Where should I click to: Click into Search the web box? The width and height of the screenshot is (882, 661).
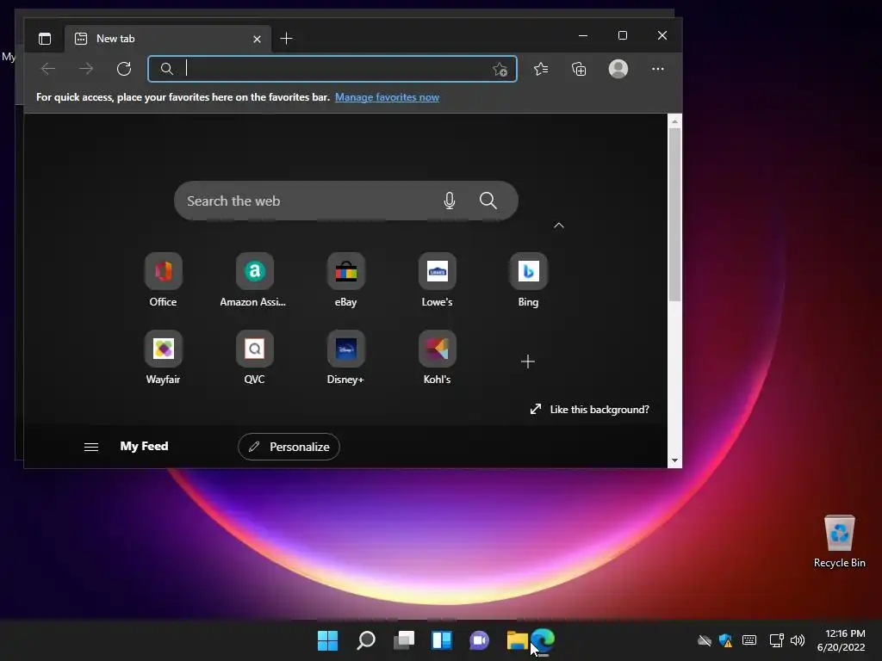pyautogui.click(x=346, y=201)
